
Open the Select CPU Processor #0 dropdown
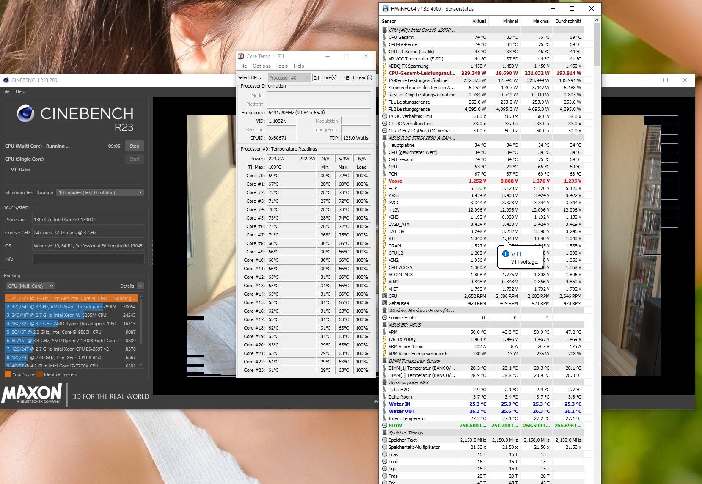click(289, 78)
